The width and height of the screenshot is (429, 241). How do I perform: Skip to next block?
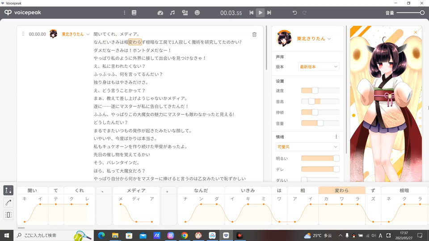tap(269, 12)
